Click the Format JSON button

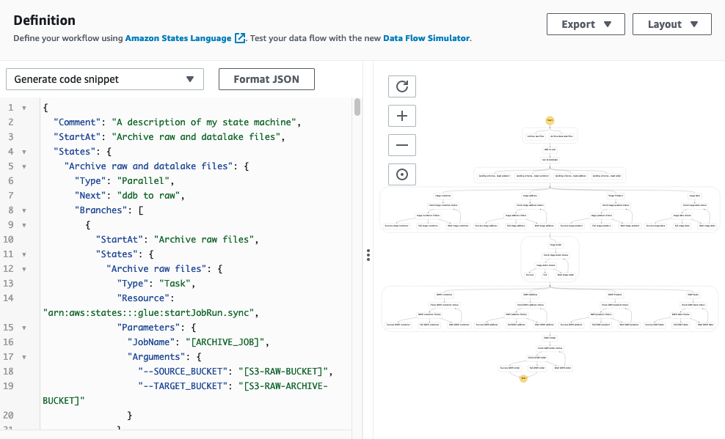(266, 79)
